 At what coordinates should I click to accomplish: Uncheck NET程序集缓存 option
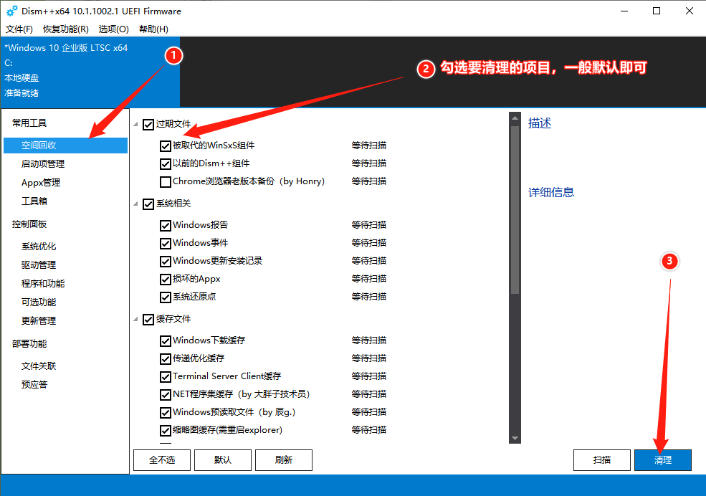tap(166, 394)
